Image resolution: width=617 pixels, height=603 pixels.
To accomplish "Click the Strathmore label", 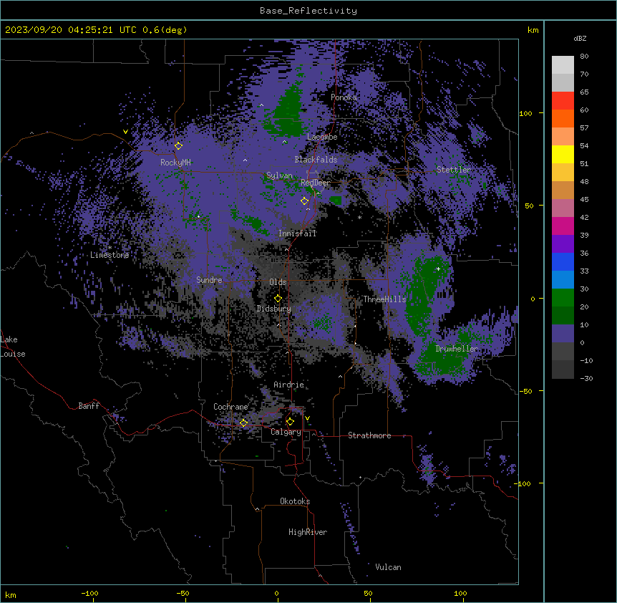I will (x=369, y=435).
